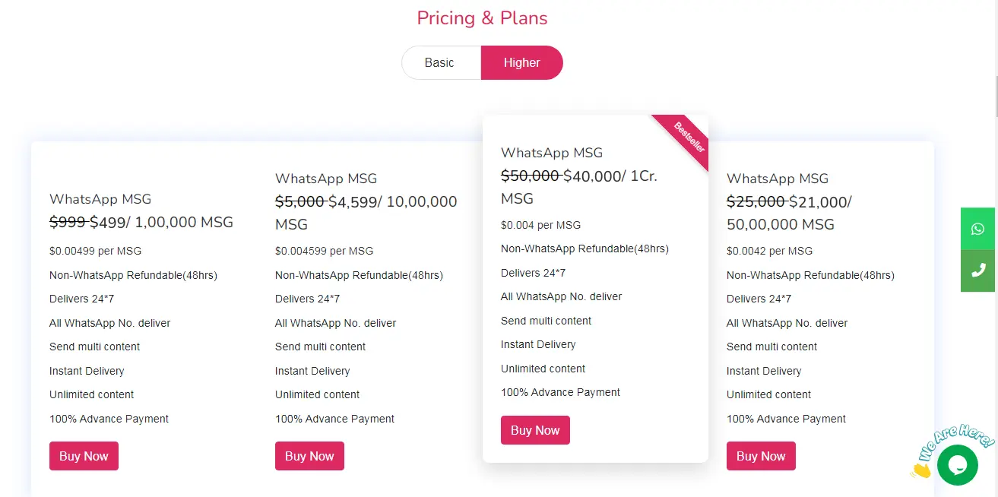998x497 pixels.
Task: Buy Now for the 1Cr. MSG plan
Action: (x=535, y=430)
